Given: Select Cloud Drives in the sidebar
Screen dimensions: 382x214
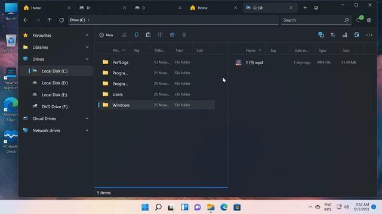Looking at the screenshot, I should pos(56,118).
